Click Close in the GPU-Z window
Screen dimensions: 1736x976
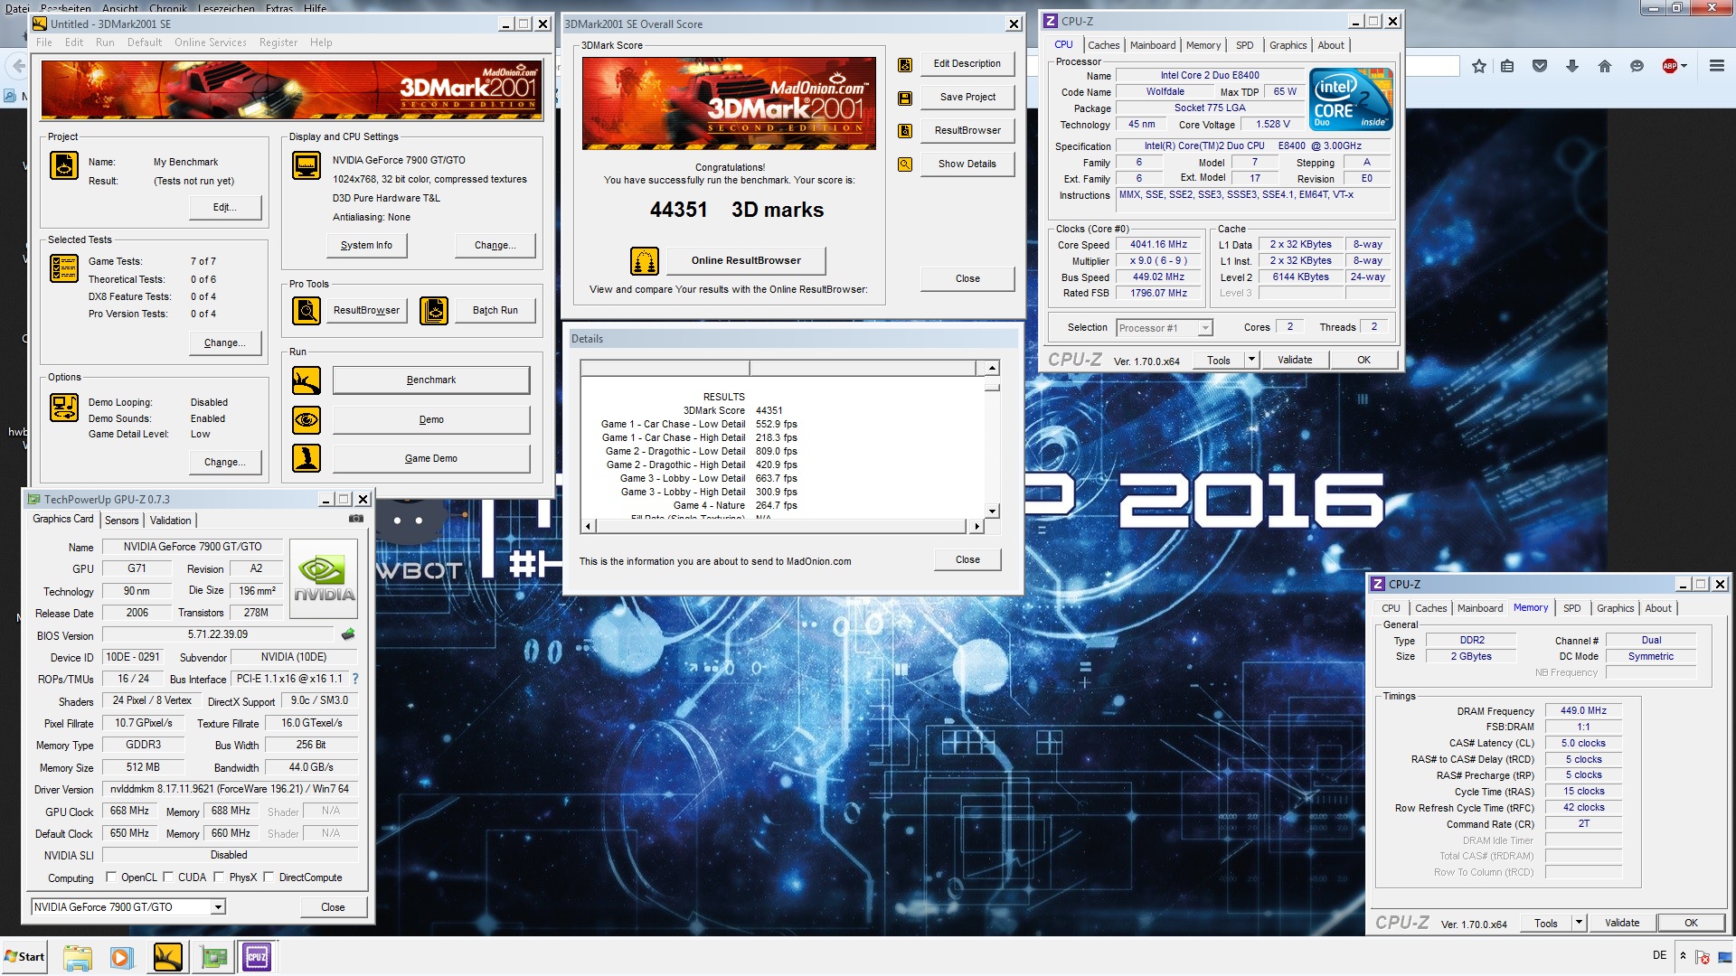click(333, 907)
